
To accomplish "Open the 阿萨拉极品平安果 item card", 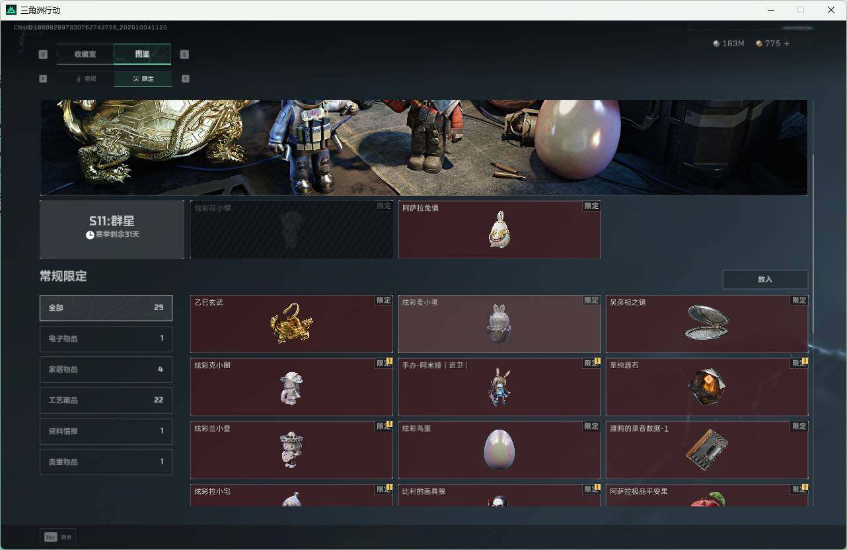I will point(707,496).
